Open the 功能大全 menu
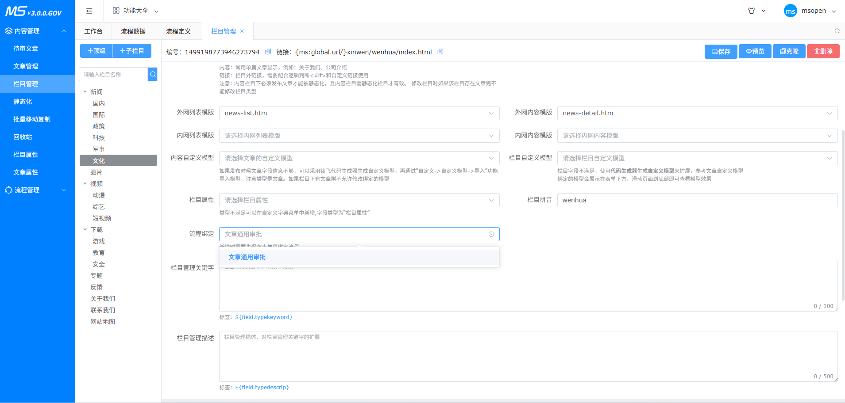This screenshot has height=403, width=845. tap(135, 11)
